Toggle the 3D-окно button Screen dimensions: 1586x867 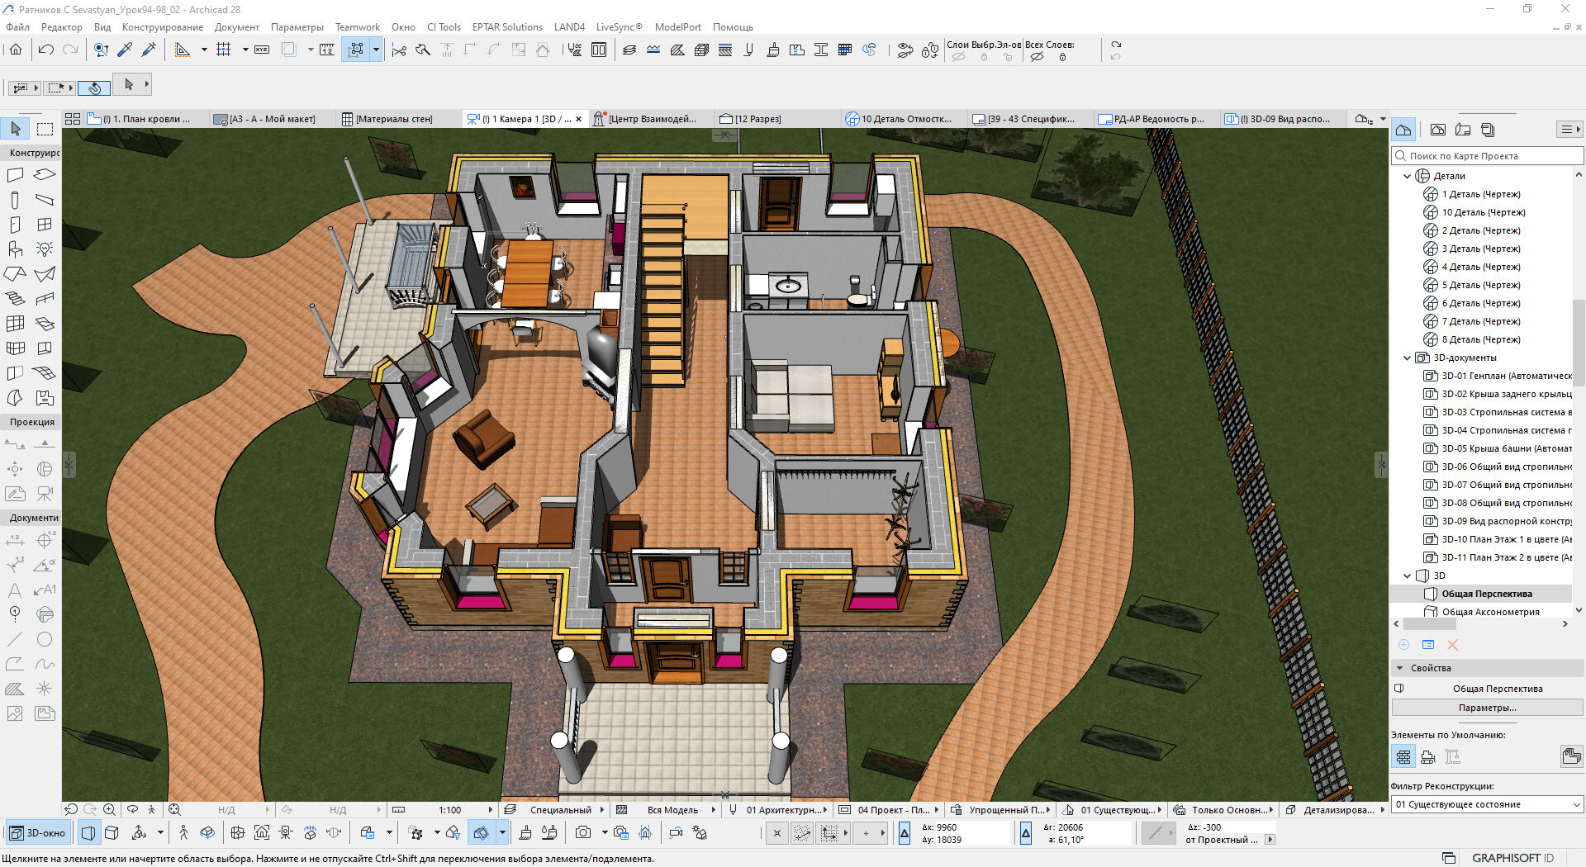tap(38, 833)
